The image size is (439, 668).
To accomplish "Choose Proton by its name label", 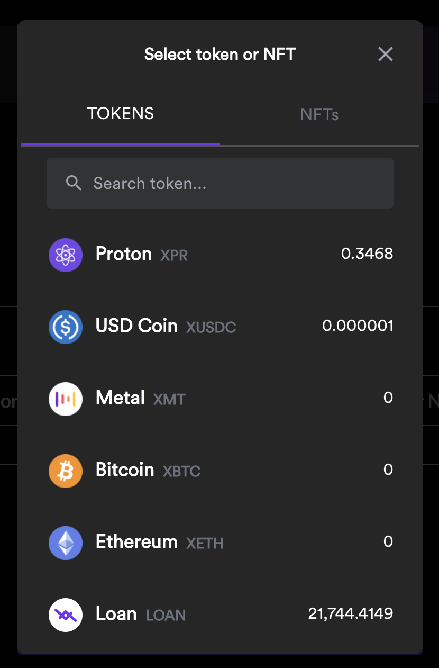I will (124, 254).
